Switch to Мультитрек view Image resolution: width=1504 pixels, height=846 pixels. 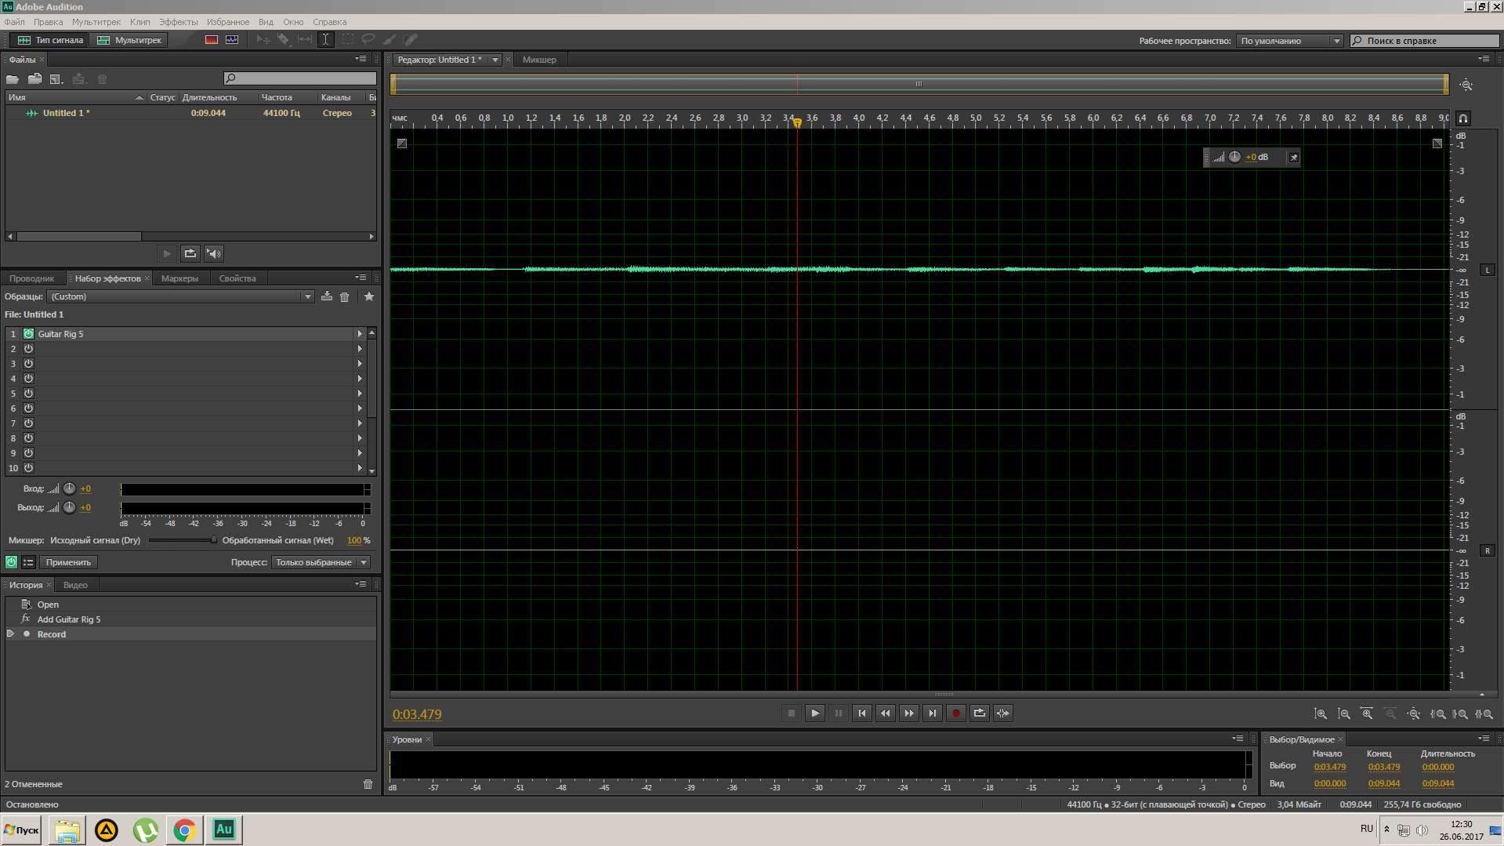[129, 40]
